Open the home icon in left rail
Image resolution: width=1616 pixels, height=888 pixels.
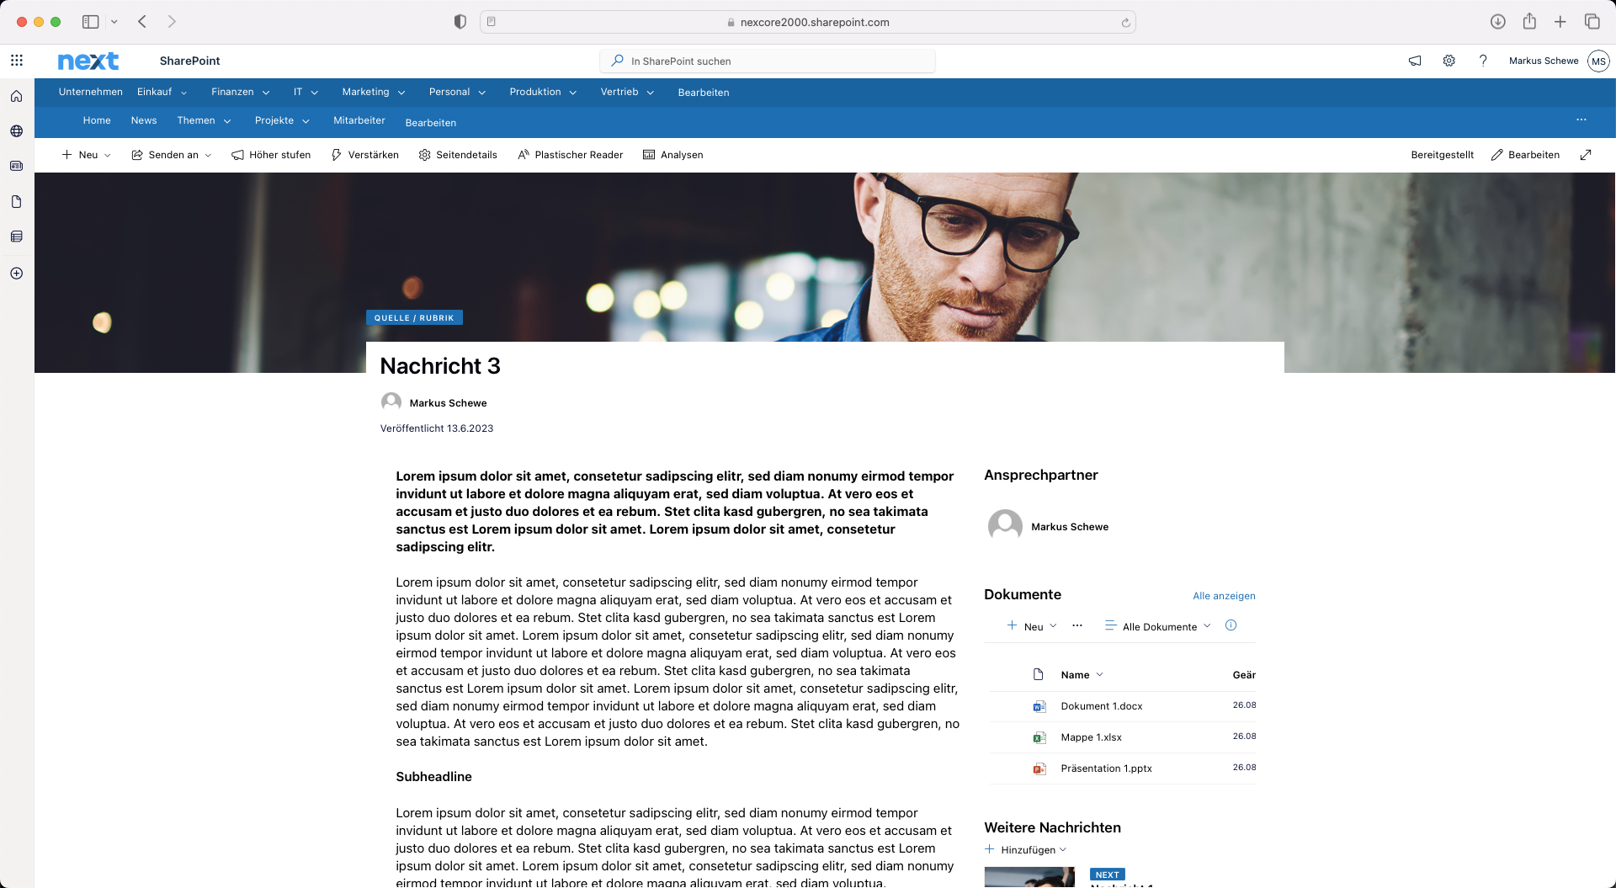(x=17, y=96)
